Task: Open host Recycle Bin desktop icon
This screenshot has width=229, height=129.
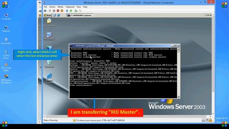Action: pyautogui.click(x=6, y=41)
